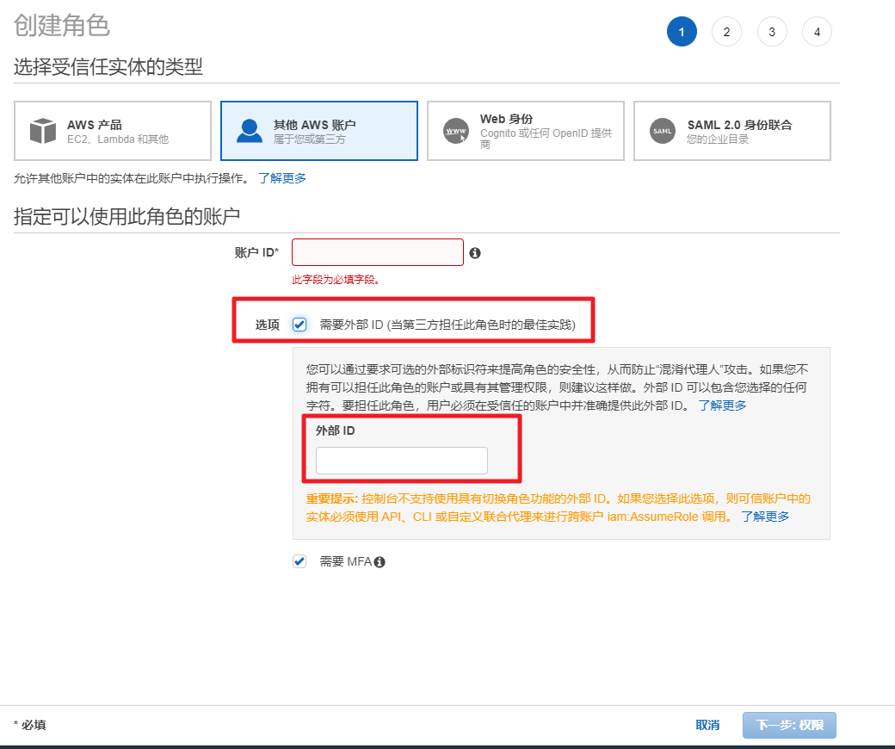This screenshot has height=749, width=895.
Task: Click the step 1 circle indicator
Action: [682, 32]
